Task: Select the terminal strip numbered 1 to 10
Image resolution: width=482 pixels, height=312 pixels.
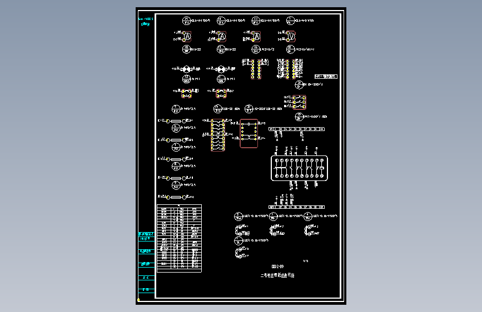Action: [x=296, y=129]
